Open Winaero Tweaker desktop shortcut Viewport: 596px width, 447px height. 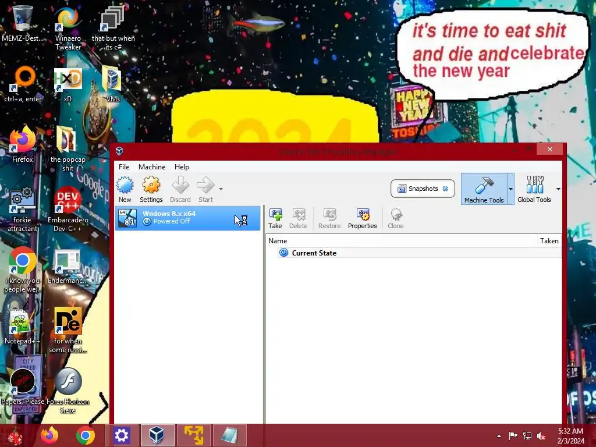pos(68,29)
